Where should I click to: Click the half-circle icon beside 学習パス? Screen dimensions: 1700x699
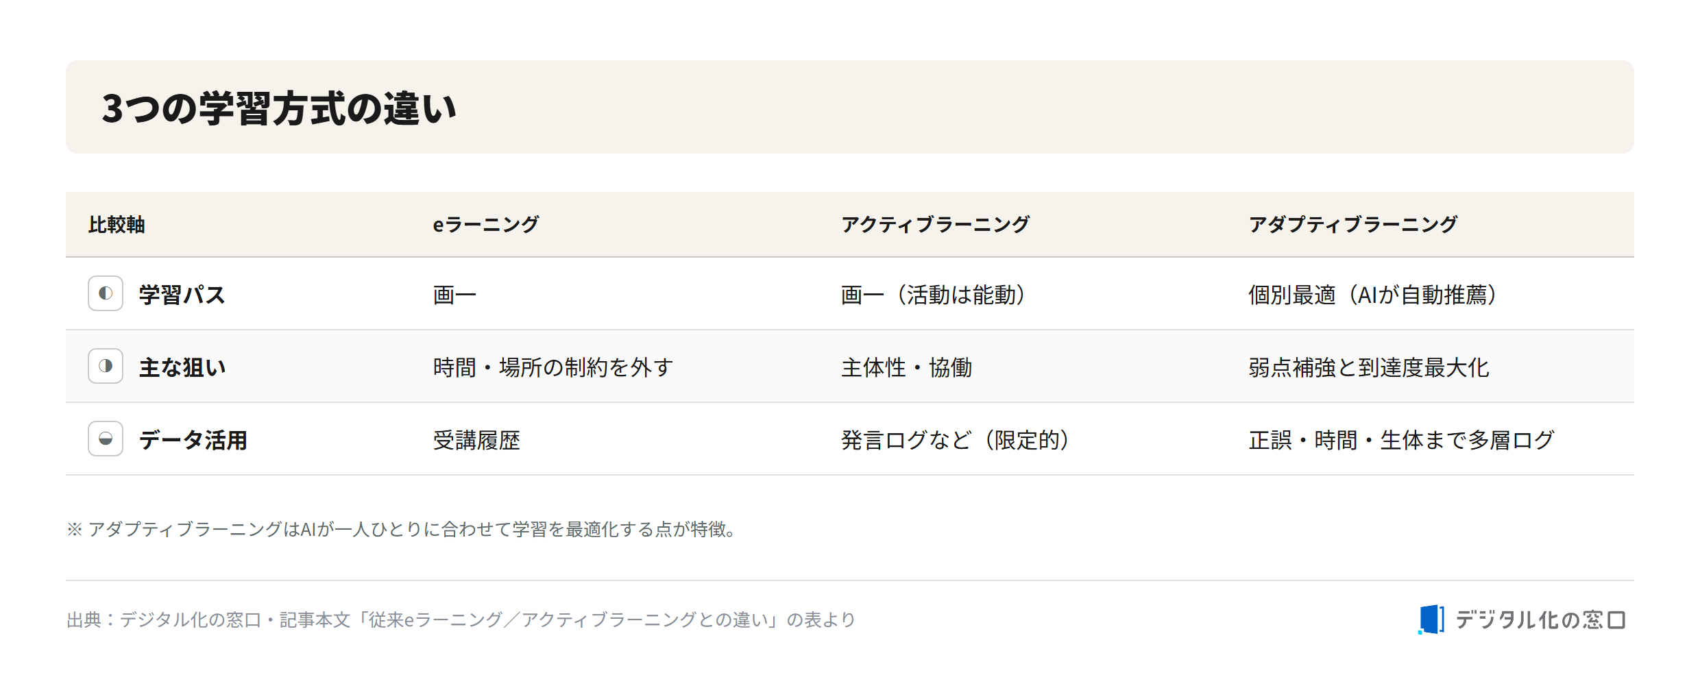106,293
